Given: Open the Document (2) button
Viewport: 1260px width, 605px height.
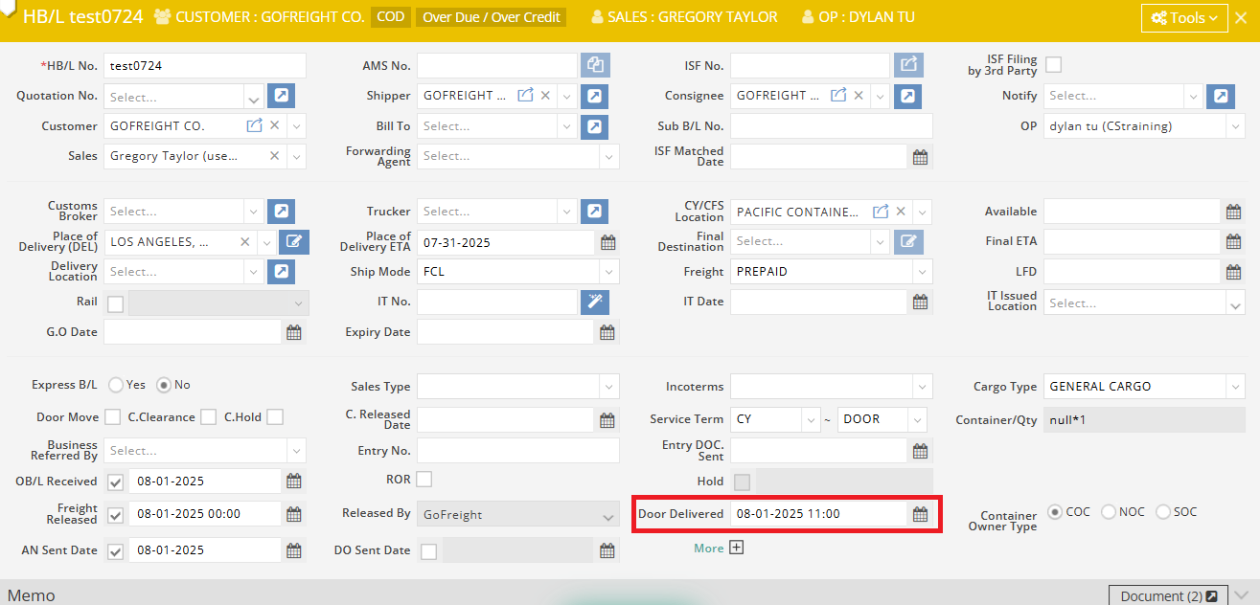Looking at the screenshot, I should [1168, 595].
